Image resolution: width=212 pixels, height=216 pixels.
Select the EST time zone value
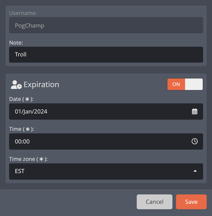click(x=106, y=171)
